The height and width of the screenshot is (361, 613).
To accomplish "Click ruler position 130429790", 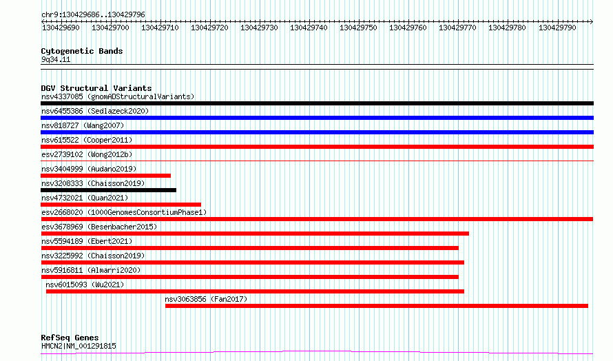I will click(x=557, y=28).
